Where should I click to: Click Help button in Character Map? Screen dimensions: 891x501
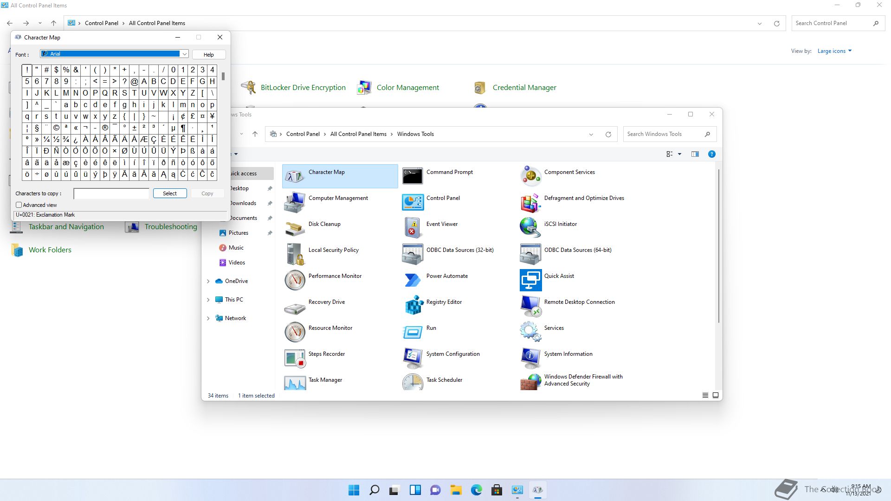[209, 55]
